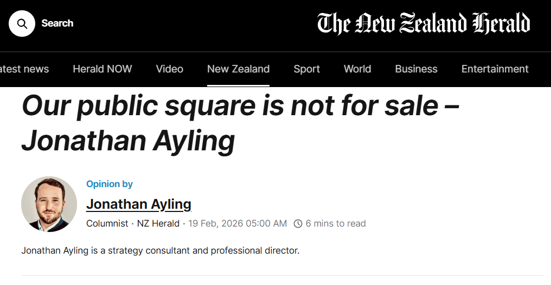The height and width of the screenshot is (285, 551).
Task: Open the Jonathan Ayling author link
Action: coord(139,204)
